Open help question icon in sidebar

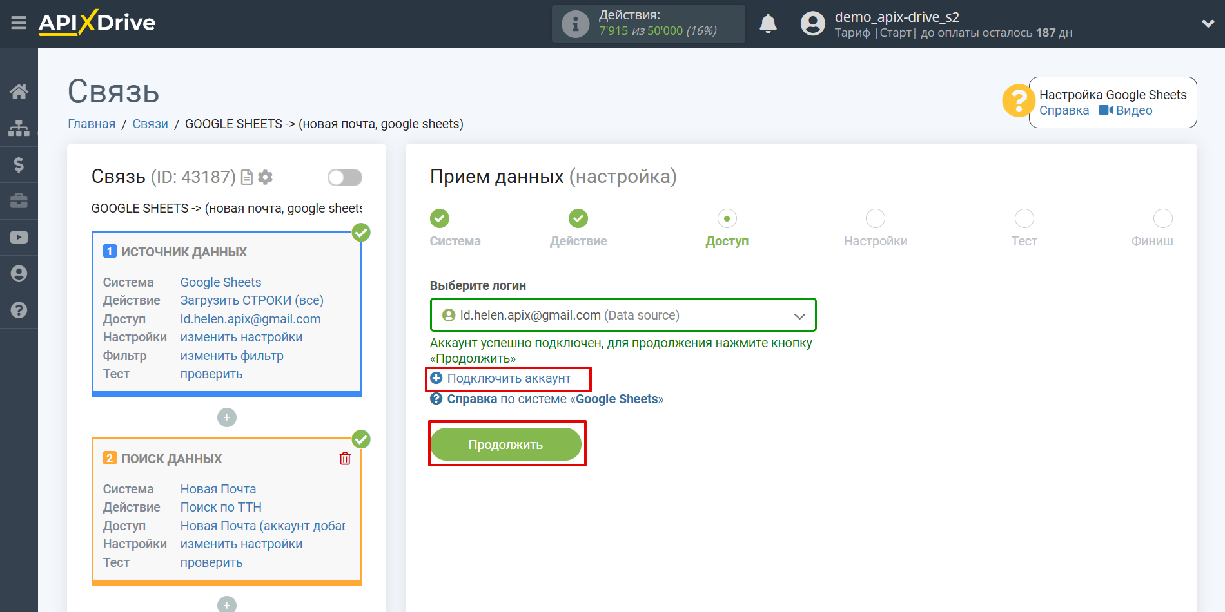click(x=19, y=310)
